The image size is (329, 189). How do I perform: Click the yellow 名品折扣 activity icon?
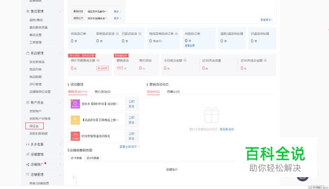click(x=75, y=120)
